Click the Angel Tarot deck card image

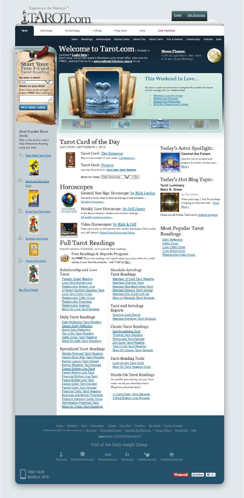(34, 224)
